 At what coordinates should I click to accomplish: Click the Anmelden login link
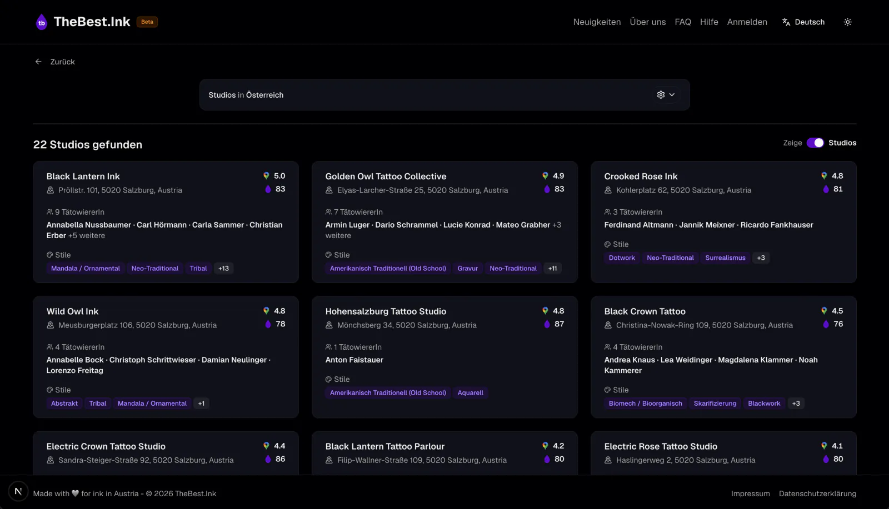click(747, 22)
